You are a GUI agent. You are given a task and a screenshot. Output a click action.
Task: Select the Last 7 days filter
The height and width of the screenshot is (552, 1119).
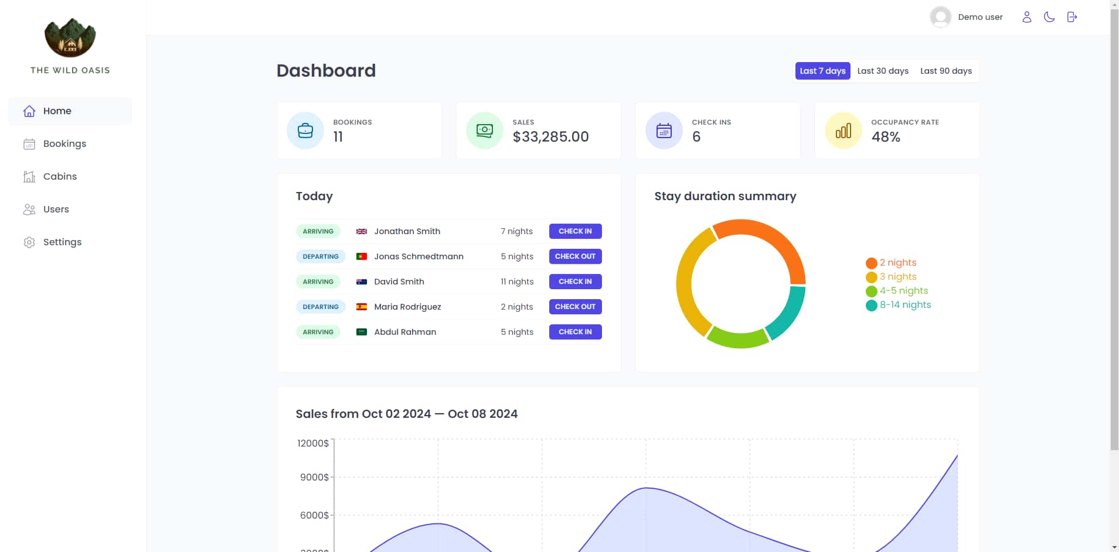pyautogui.click(x=822, y=71)
